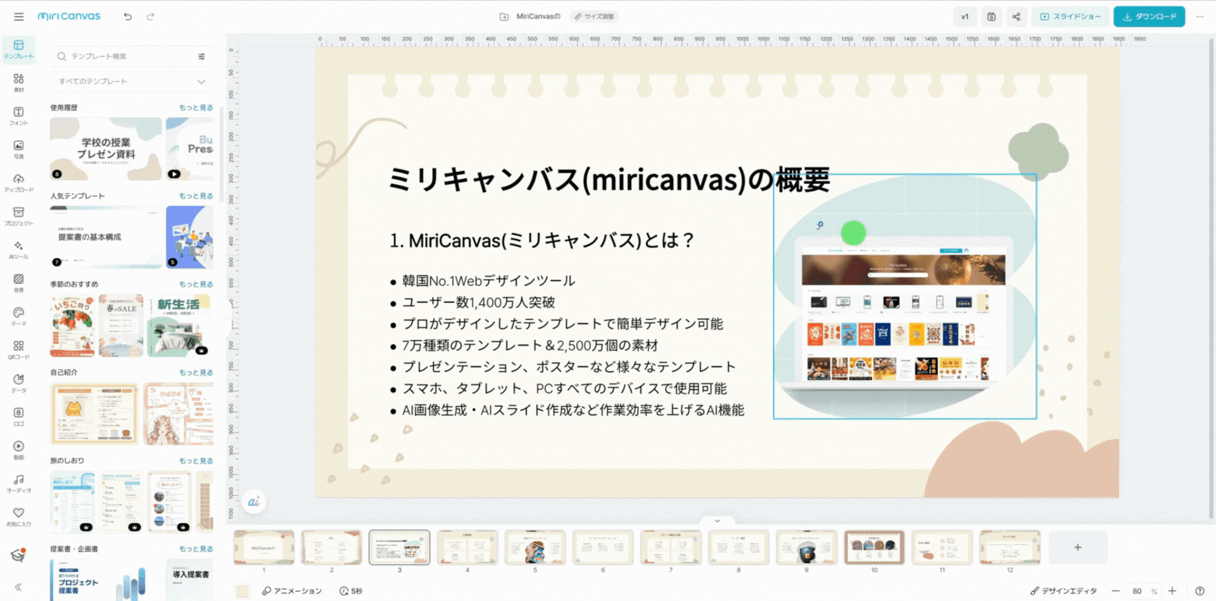Image resolution: width=1216 pixels, height=601 pixels.
Task: Open the オーディオ sidebar panel
Action: tap(18, 484)
